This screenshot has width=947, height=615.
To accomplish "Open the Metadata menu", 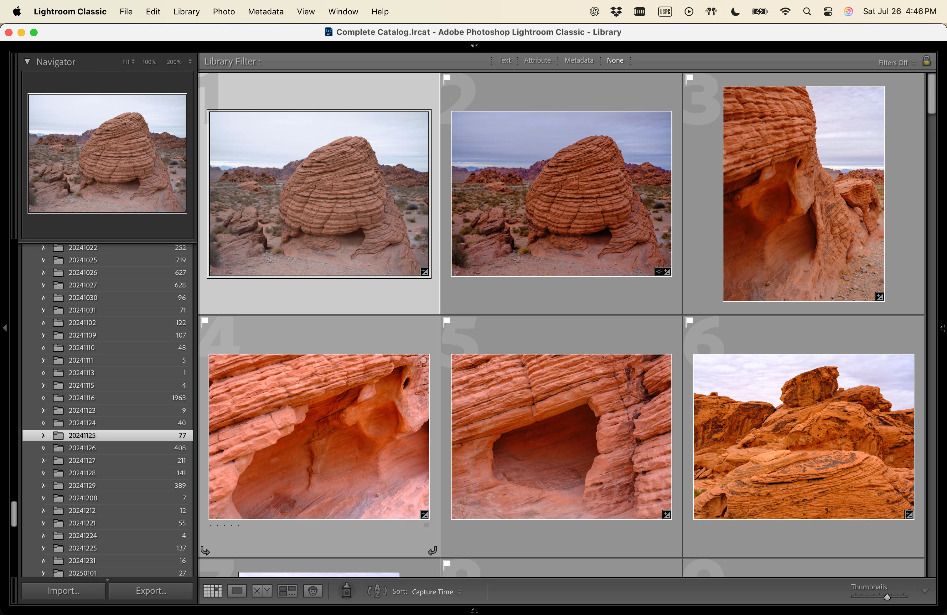I will [265, 12].
